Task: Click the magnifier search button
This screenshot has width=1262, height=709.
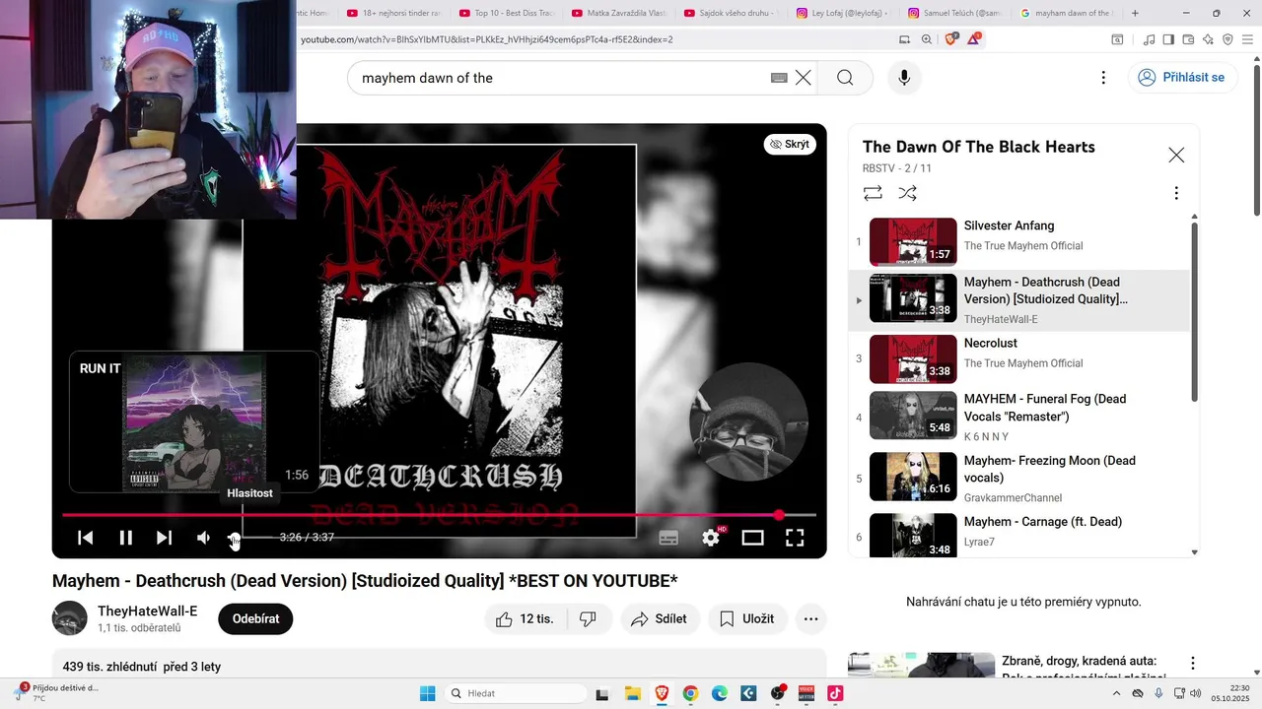Action: click(x=845, y=78)
